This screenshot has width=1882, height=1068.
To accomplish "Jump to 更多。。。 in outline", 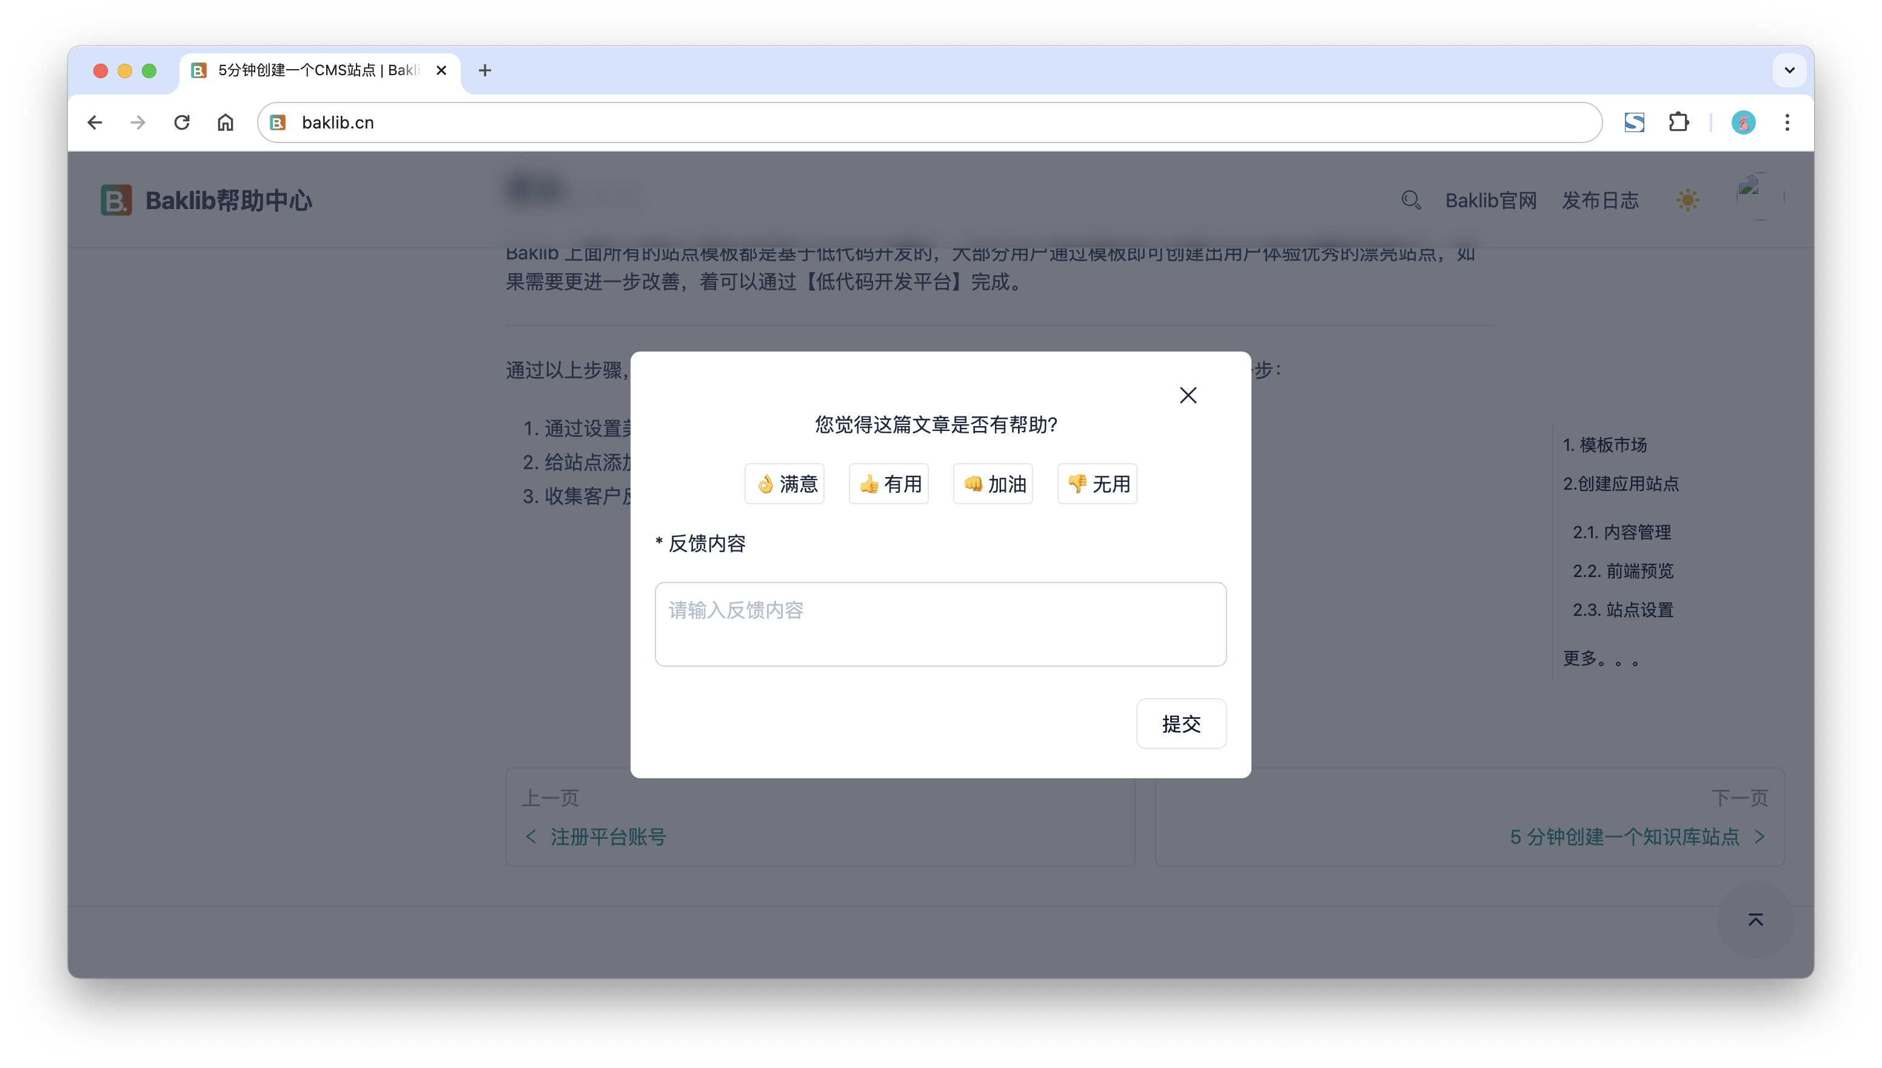I will point(1601,659).
